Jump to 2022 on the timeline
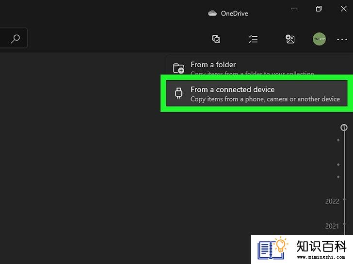This screenshot has width=353, height=264. click(332, 201)
